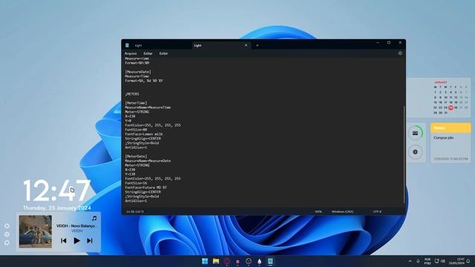475x267 pixels.
Task: Click the [MeterDate] section line
Action: (136, 156)
